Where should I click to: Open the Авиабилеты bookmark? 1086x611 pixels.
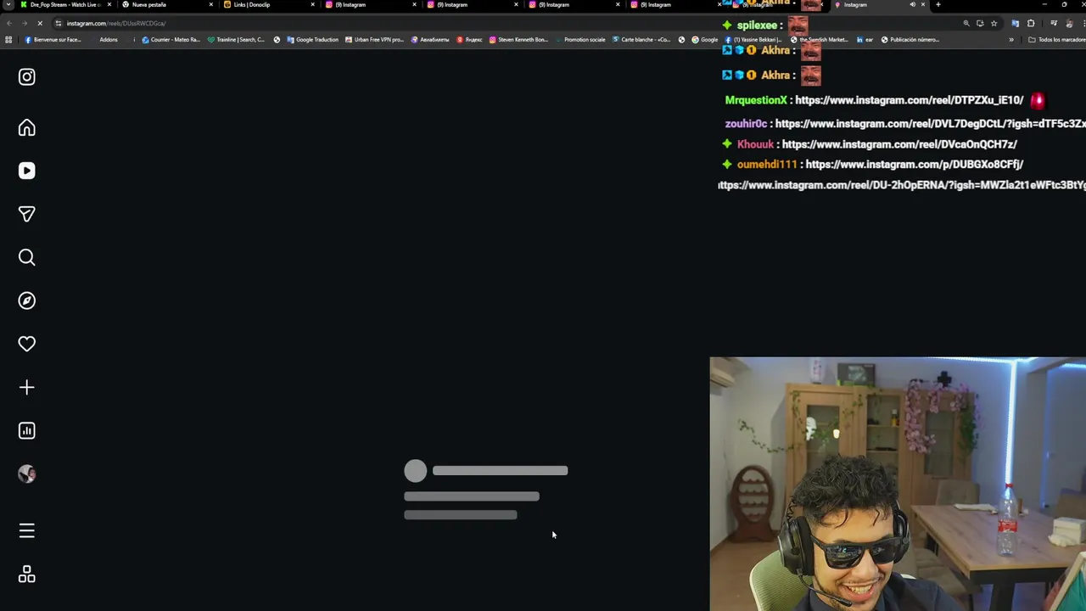pyautogui.click(x=430, y=39)
